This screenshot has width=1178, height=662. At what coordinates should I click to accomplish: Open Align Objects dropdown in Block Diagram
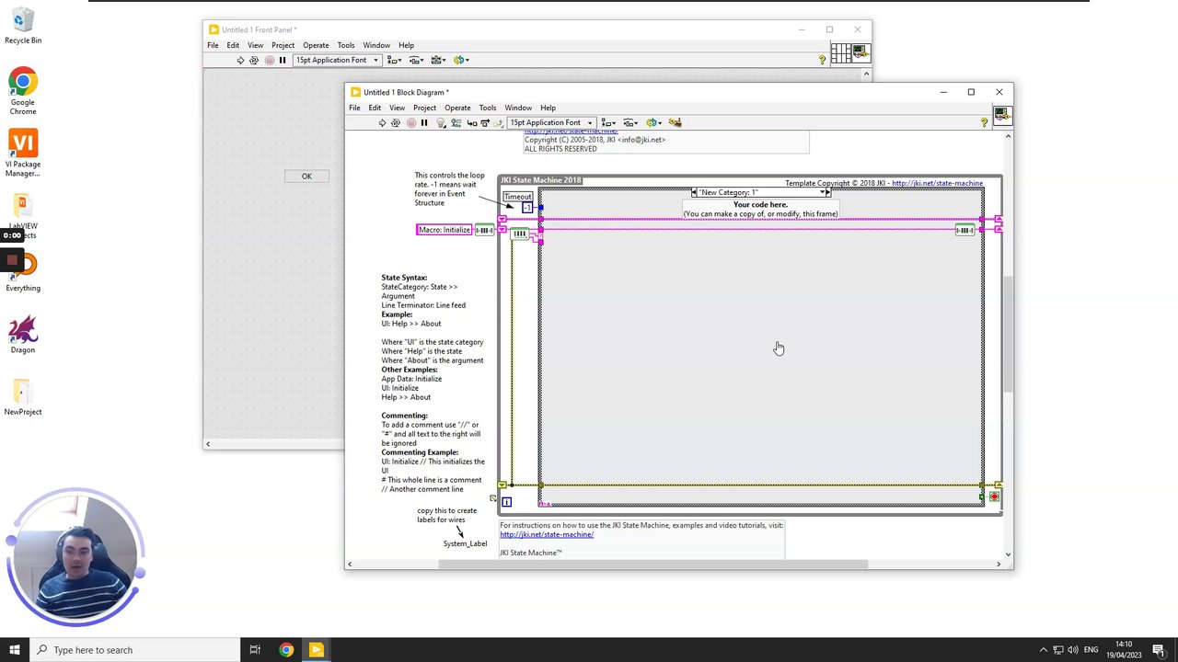coord(608,122)
